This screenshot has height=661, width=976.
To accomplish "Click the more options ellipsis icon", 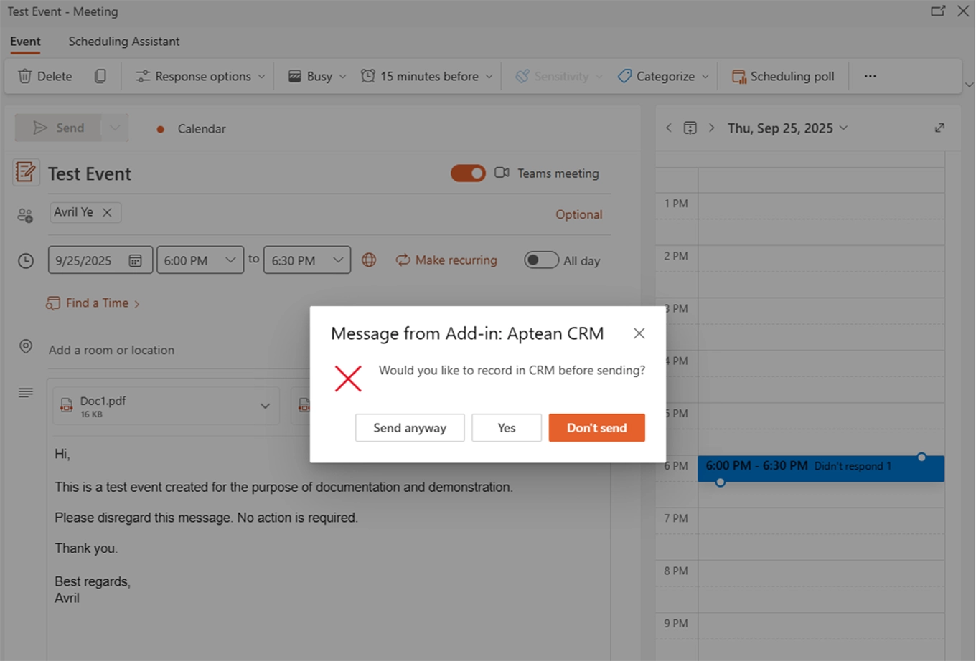I will point(870,75).
